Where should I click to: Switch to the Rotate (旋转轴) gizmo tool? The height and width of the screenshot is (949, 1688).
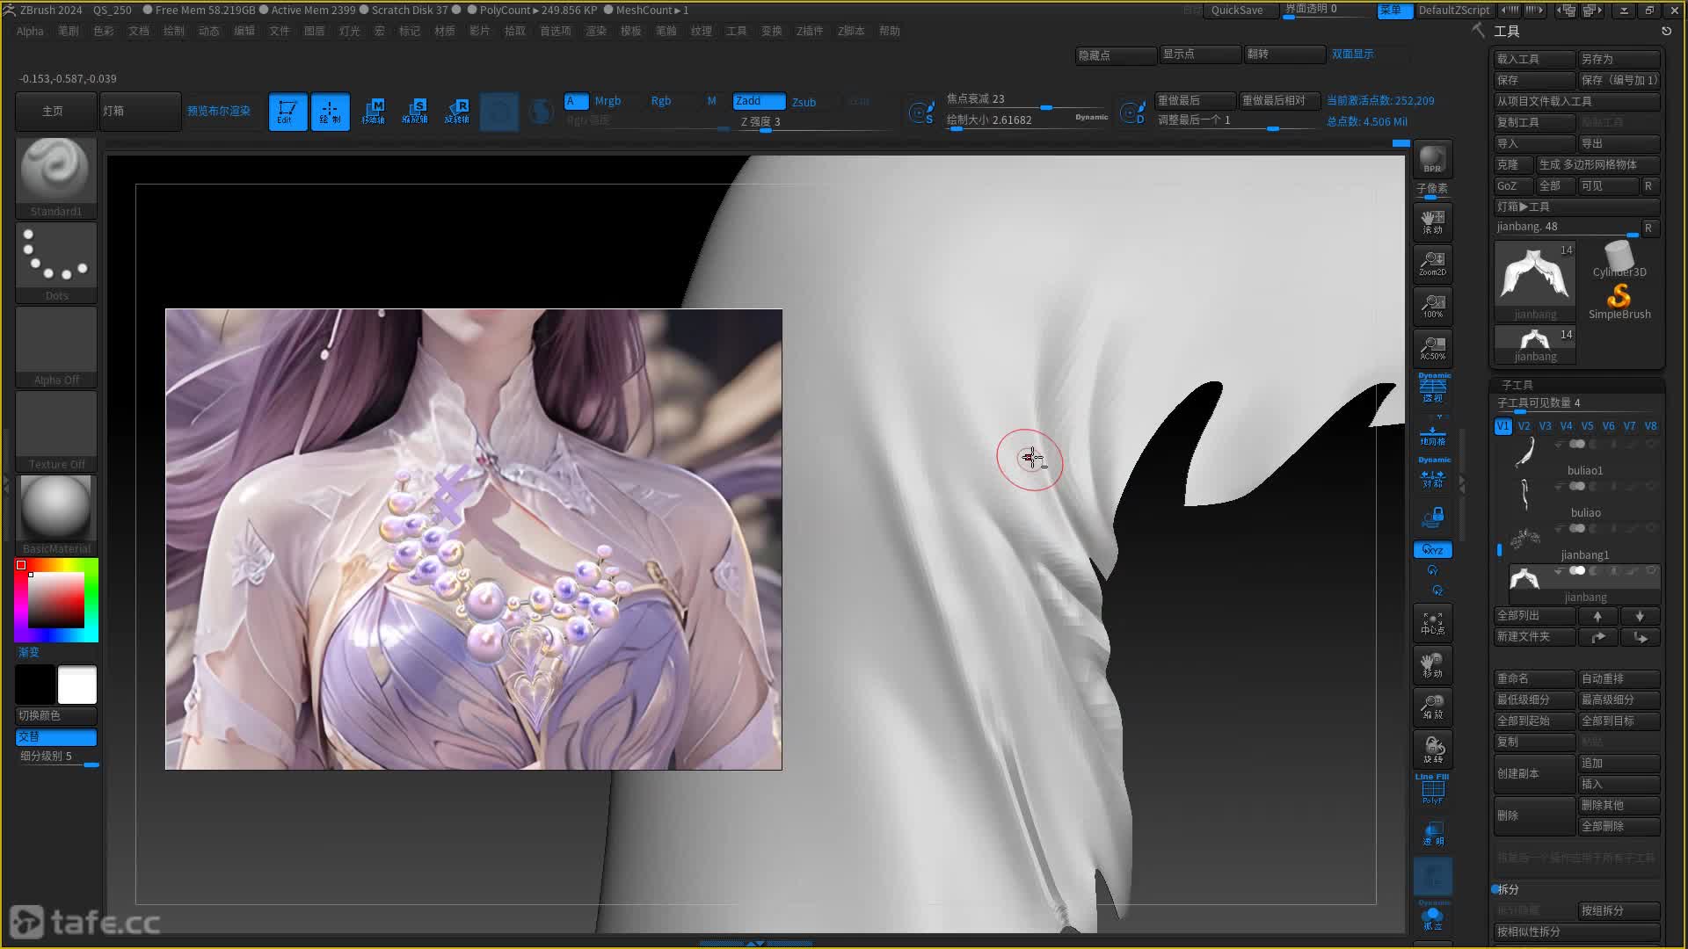point(457,112)
